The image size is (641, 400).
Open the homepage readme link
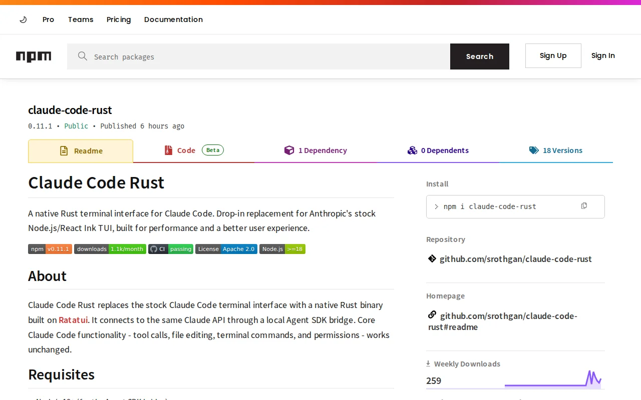click(x=503, y=321)
